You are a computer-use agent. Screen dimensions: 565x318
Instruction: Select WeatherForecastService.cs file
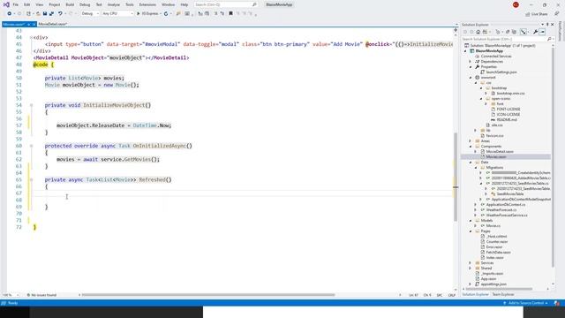[x=507, y=216]
